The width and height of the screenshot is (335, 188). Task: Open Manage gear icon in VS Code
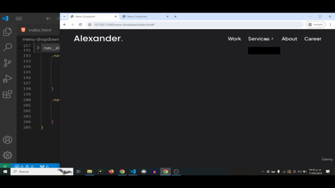7,155
